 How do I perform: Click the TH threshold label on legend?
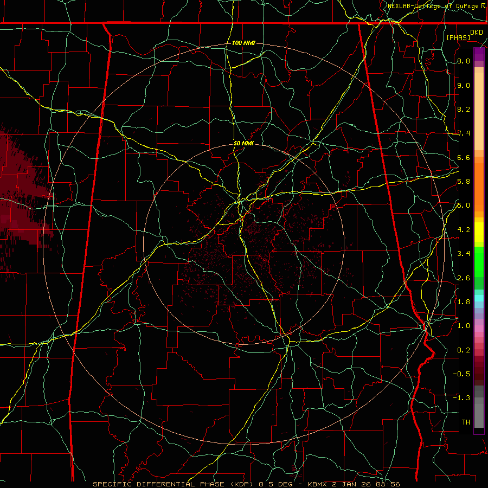tap(466, 422)
